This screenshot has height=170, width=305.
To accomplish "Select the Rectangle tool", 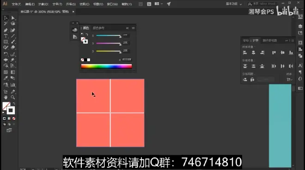I will point(6,41).
